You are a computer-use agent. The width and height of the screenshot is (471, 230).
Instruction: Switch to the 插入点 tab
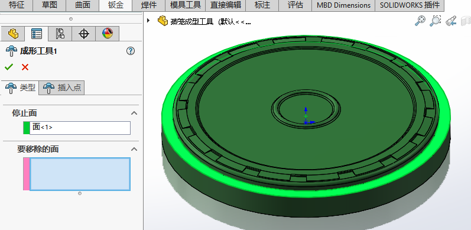click(61, 88)
